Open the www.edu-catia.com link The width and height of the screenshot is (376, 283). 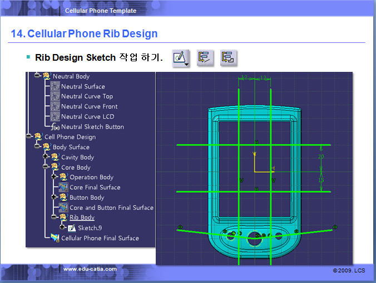90,269
